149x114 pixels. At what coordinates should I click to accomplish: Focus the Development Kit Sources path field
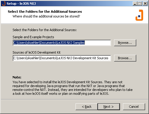(x=62, y=58)
